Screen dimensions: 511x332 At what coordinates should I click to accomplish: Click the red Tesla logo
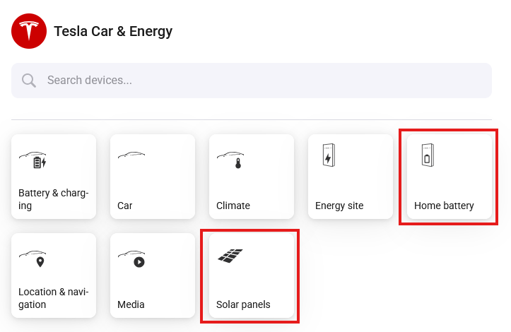coord(29,31)
